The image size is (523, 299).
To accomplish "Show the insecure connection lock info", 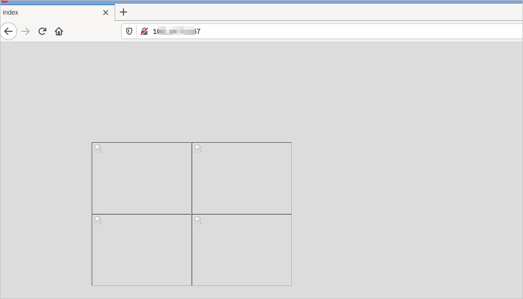I will pos(144,31).
